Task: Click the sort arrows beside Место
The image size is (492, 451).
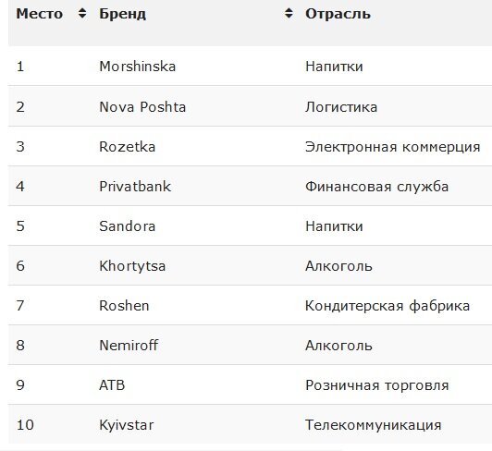Action: tap(82, 14)
